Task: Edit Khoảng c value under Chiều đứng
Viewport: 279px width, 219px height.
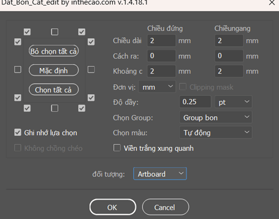Action: pos(161,71)
